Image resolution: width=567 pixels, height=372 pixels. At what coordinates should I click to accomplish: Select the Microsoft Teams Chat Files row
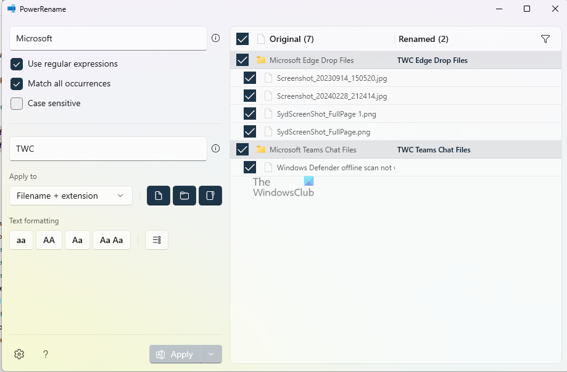tap(313, 150)
